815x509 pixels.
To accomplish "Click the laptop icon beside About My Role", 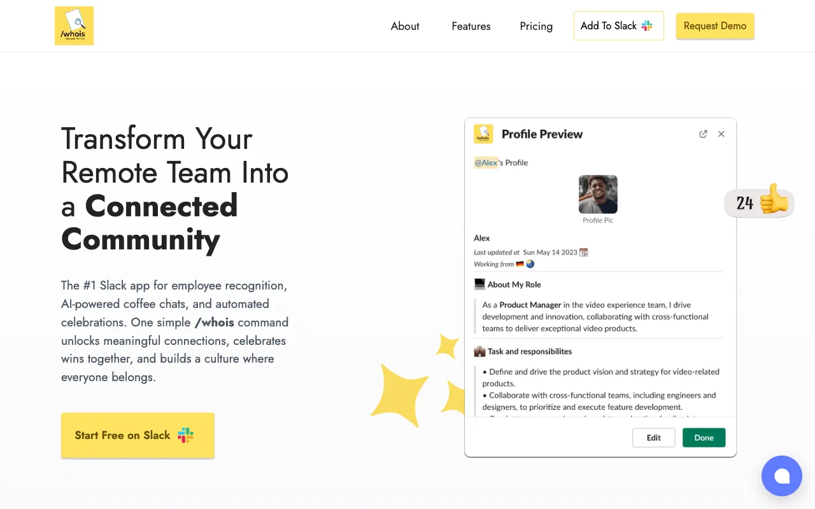I will tap(479, 284).
